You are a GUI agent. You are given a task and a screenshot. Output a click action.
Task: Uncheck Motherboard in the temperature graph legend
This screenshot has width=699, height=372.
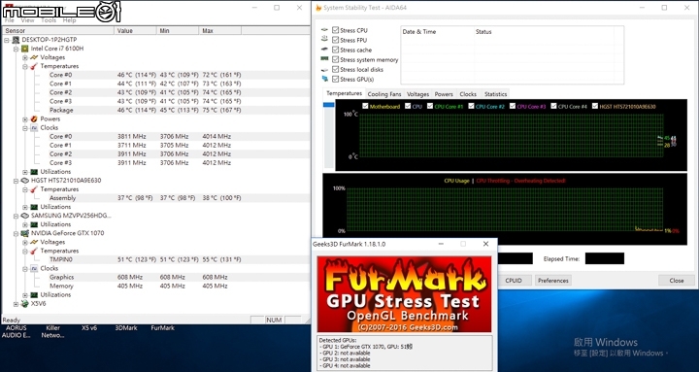(x=366, y=106)
